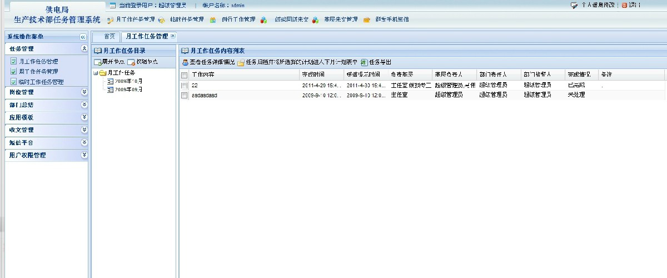Click the red 退出 logout icon

pos(625,5)
